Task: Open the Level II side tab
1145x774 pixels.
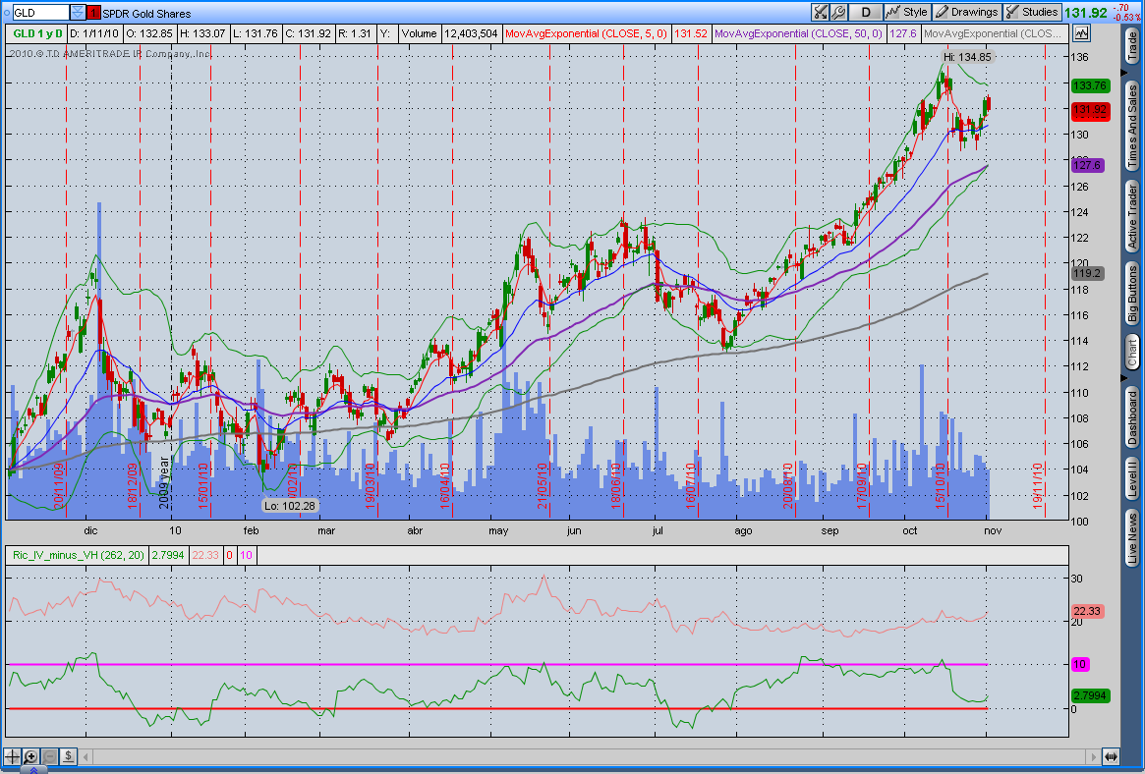Action: pos(1132,479)
